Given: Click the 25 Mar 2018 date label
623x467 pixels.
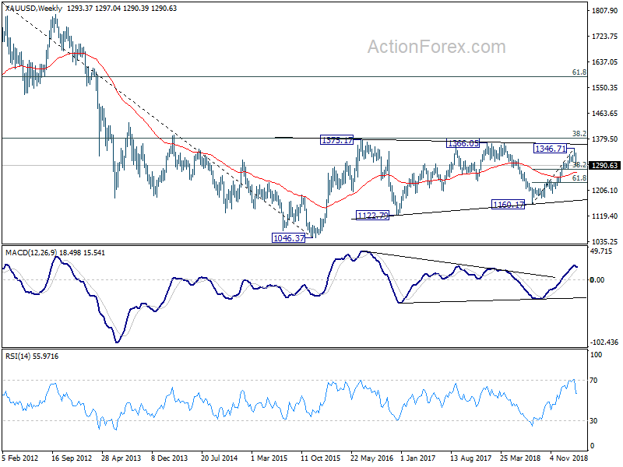Looking at the screenshot, I should tap(521, 458).
